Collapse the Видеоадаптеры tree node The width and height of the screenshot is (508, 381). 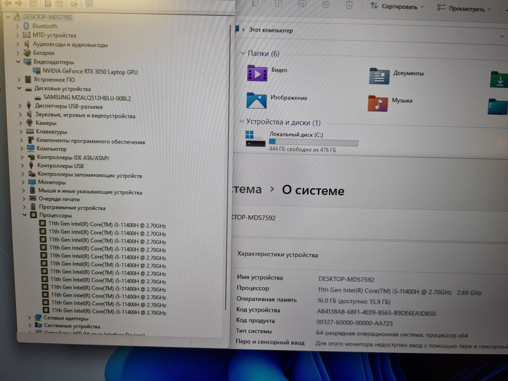click(x=18, y=62)
